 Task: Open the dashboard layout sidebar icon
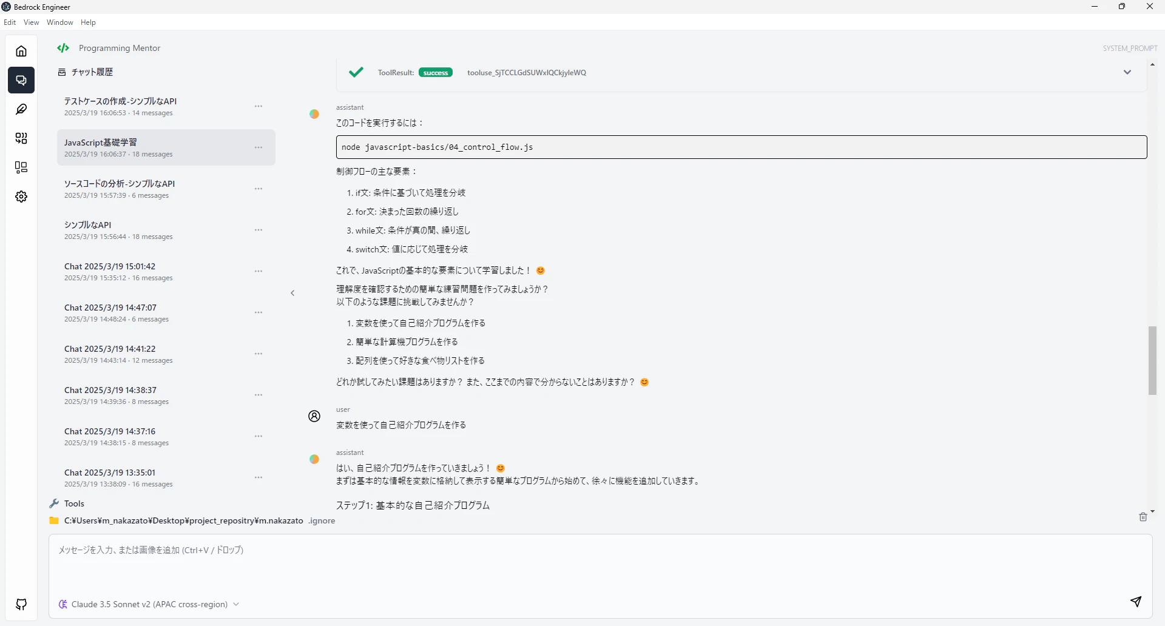pyautogui.click(x=21, y=167)
